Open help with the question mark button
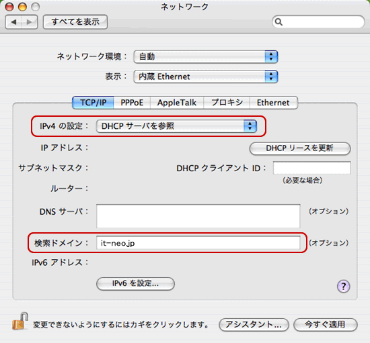 click(x=343, y=286)
